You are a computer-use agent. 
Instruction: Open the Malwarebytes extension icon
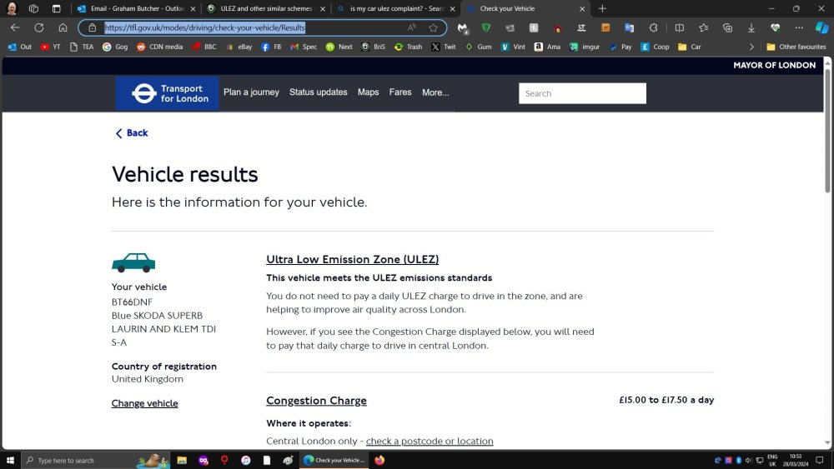click(462, 27)
